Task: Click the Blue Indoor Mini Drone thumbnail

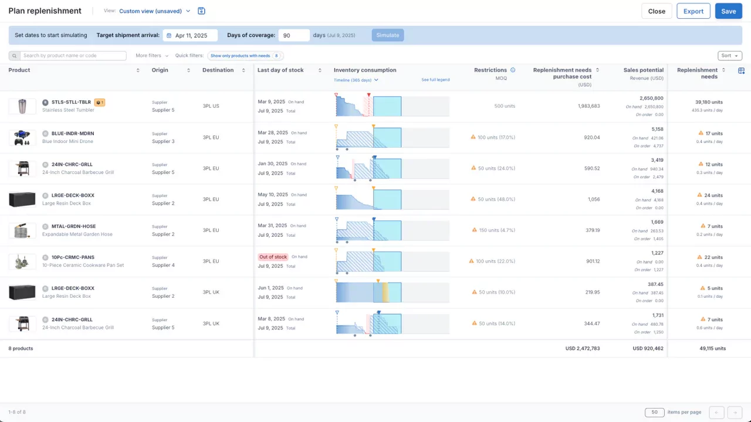Action: point(22,137)
